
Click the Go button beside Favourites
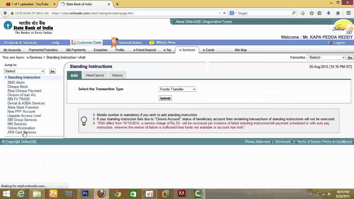350,57
